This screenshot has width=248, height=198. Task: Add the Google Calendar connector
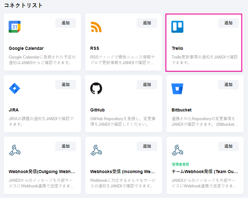65,23
